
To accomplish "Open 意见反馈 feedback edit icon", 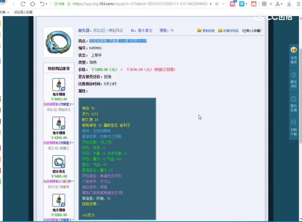I will tap(294, 99).
